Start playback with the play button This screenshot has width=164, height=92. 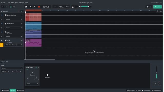point(30,7)
